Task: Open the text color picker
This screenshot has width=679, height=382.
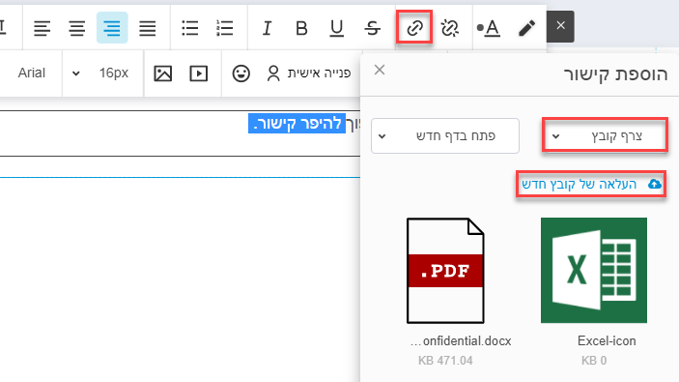Action: (489, 28)
